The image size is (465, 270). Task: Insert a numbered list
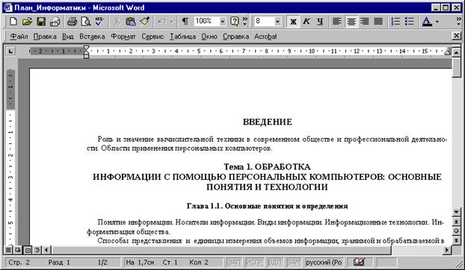click(395, 22)
